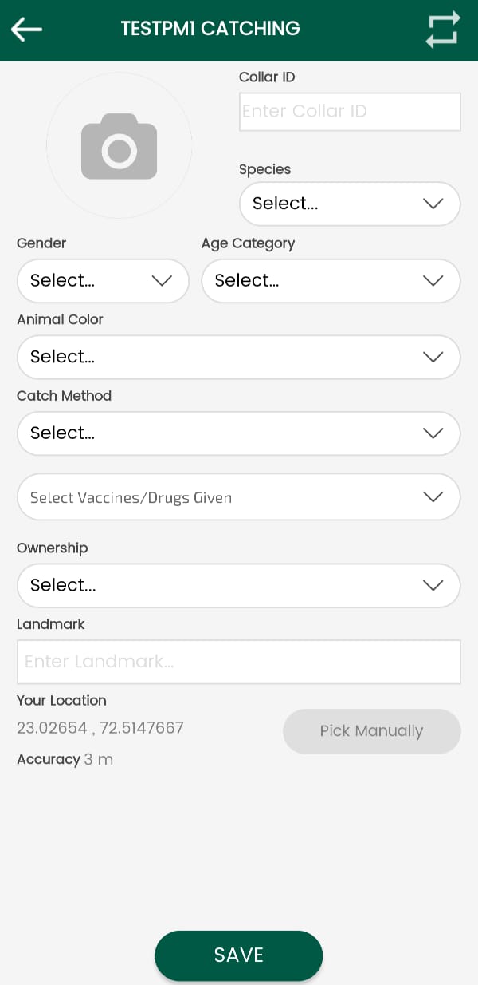Open the Species select dropdown
The image size is (478, 985).
click(335, 204)
